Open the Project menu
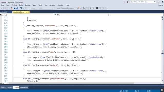Viewport: 164px width, 92px height. click(14, 5)
